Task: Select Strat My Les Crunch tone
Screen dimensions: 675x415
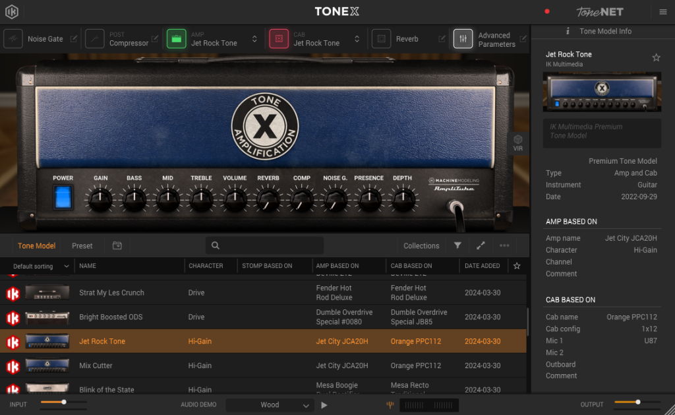Action: (x=263, y=293)
